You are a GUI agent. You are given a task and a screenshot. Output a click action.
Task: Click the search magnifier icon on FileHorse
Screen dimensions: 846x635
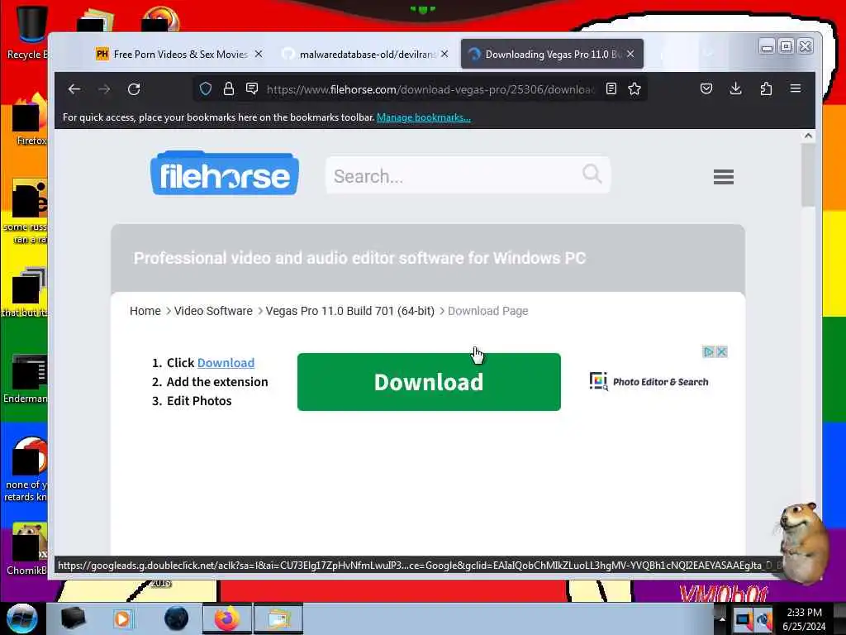(x=592, y=174)
